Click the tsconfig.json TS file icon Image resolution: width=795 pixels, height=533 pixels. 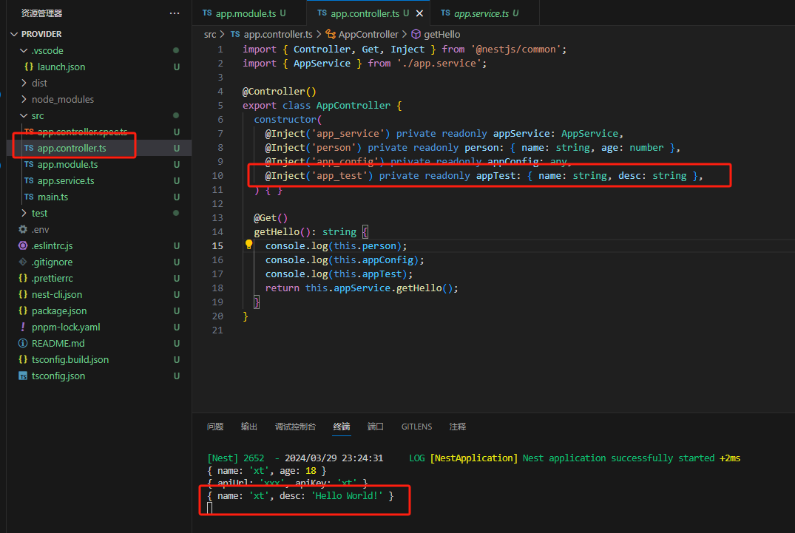[x=23, y=376]
